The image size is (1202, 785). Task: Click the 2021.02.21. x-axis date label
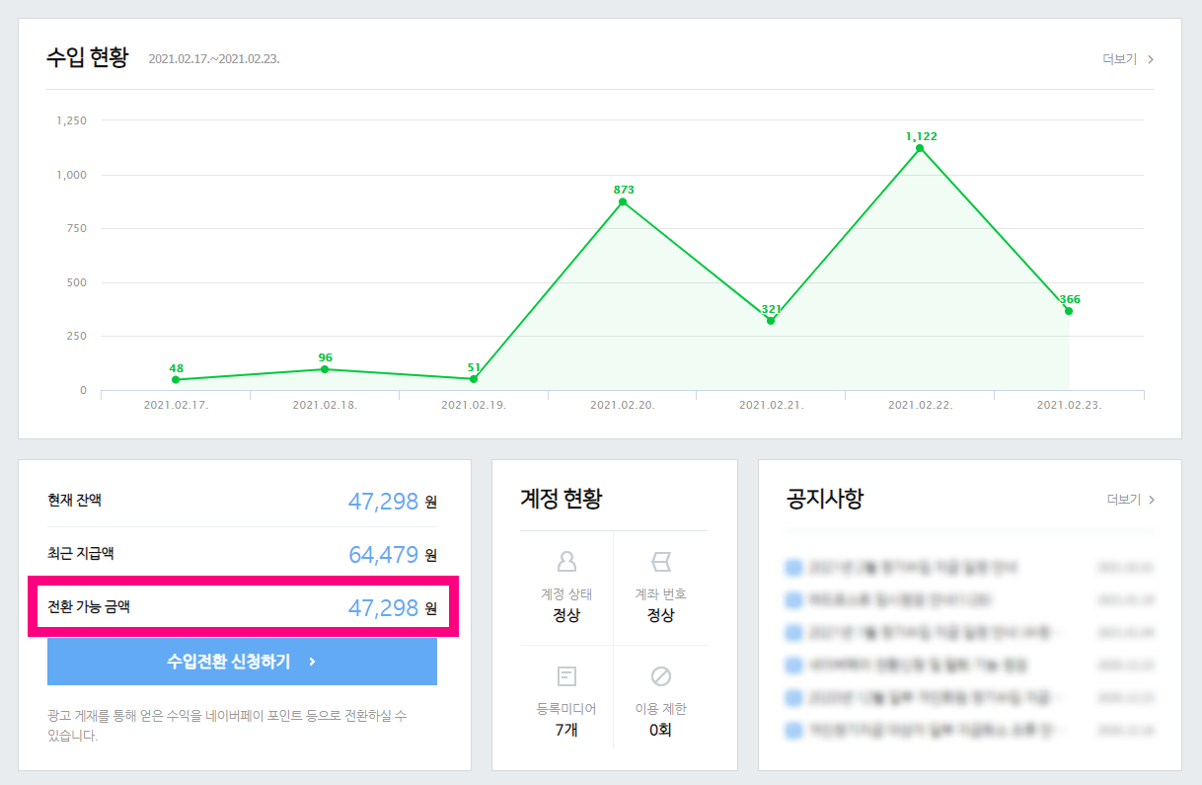(x=771, y=405)
